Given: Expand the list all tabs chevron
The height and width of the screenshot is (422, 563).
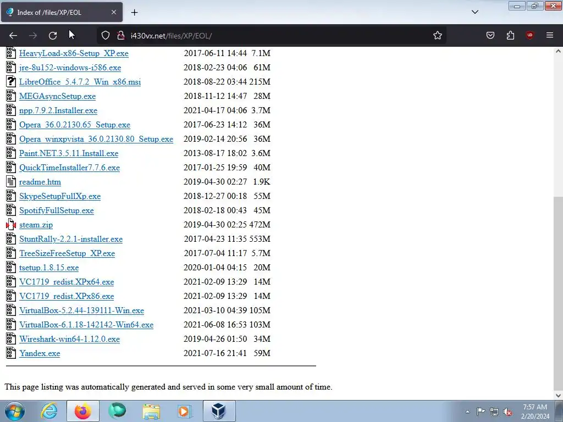Looking at the screenshot, I should click(475, 12).
